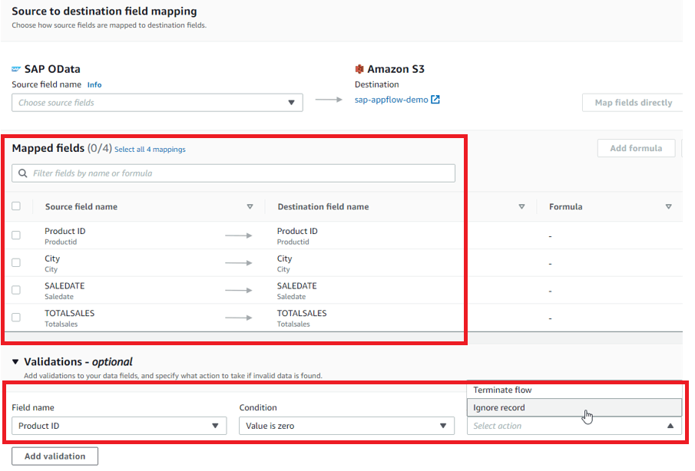The width and height of the screenshot is (695, 471).
Task: Check the City mapping row
Action: click(x=16, y=262)
